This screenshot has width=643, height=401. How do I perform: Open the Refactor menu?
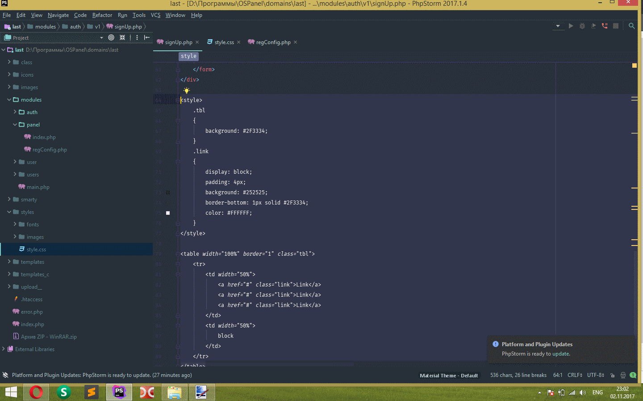click(102, 15)
